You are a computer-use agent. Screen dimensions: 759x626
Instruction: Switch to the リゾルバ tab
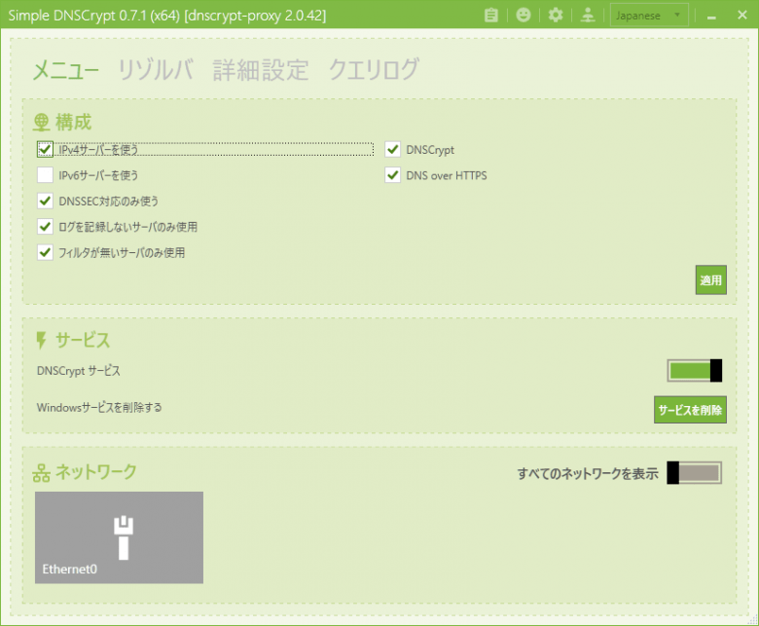click(155, 70)
